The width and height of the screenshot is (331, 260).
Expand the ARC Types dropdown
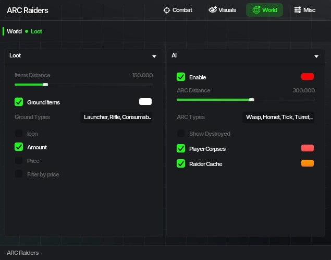pos(279,117)
